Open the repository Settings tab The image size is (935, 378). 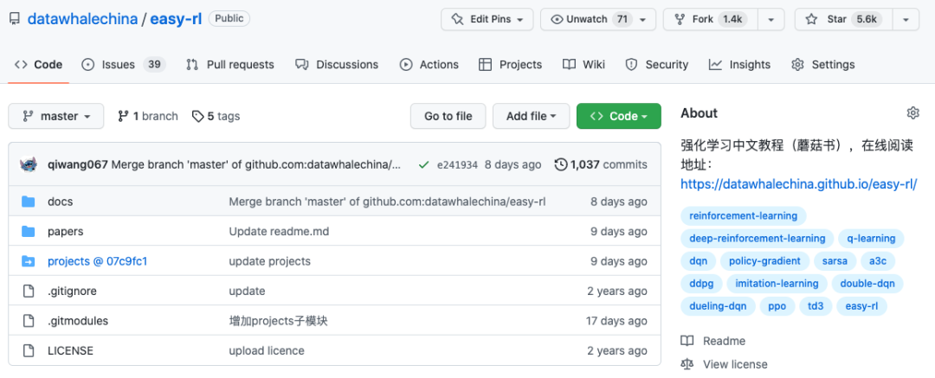(x=823, y=64)
